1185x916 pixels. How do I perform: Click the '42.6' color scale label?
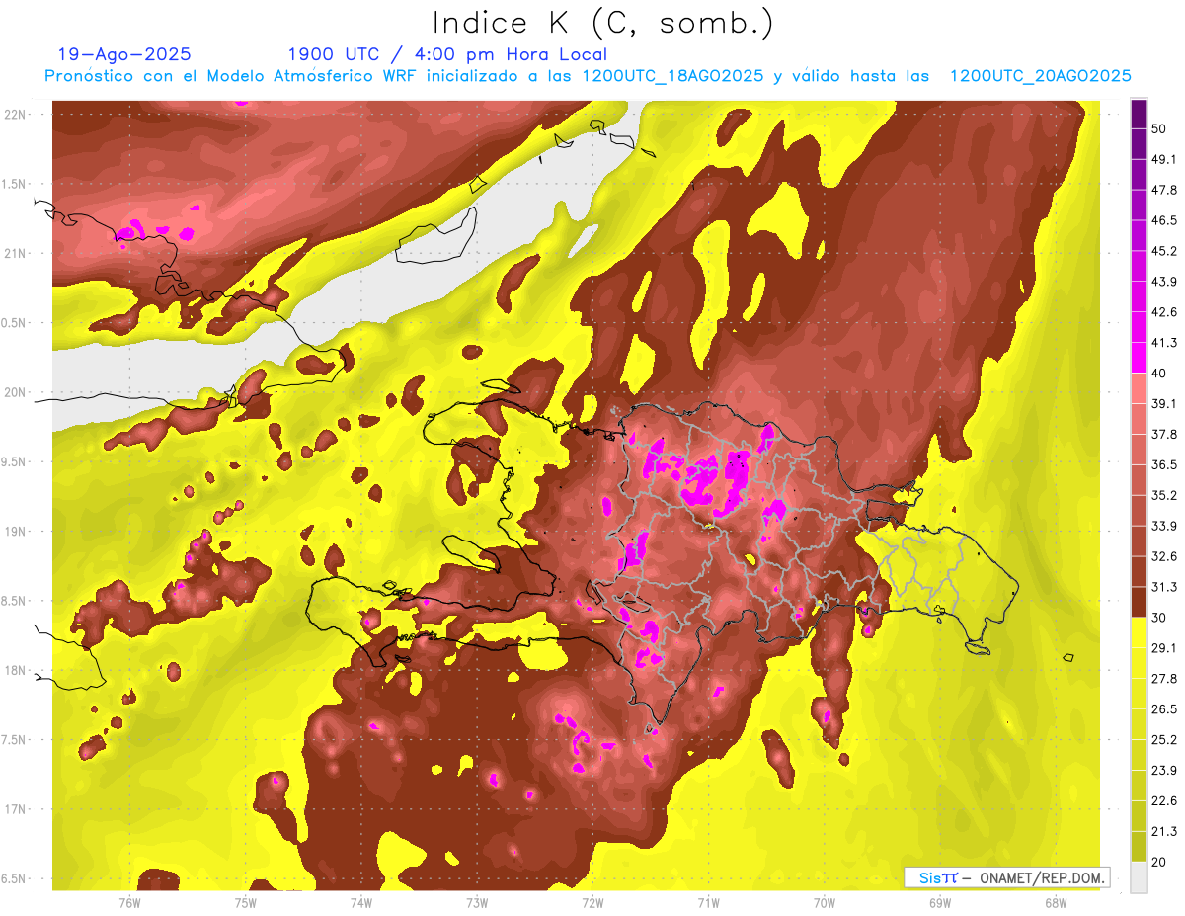click(1164, 312)
